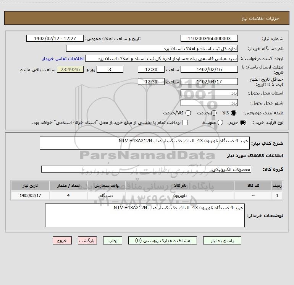Click the تاریخ نیاز column header

pos(30,186)
